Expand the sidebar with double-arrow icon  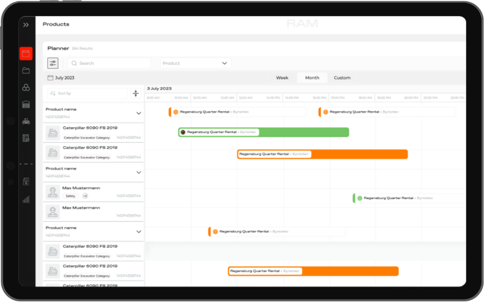pyautogui.click(x=26, y=25)
